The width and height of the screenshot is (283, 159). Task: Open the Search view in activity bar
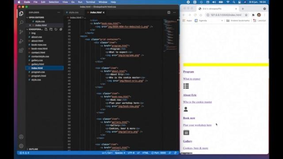click(21, 23)
